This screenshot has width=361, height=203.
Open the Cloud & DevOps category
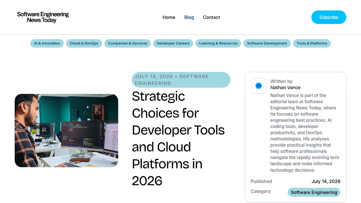tap(84, 43)
